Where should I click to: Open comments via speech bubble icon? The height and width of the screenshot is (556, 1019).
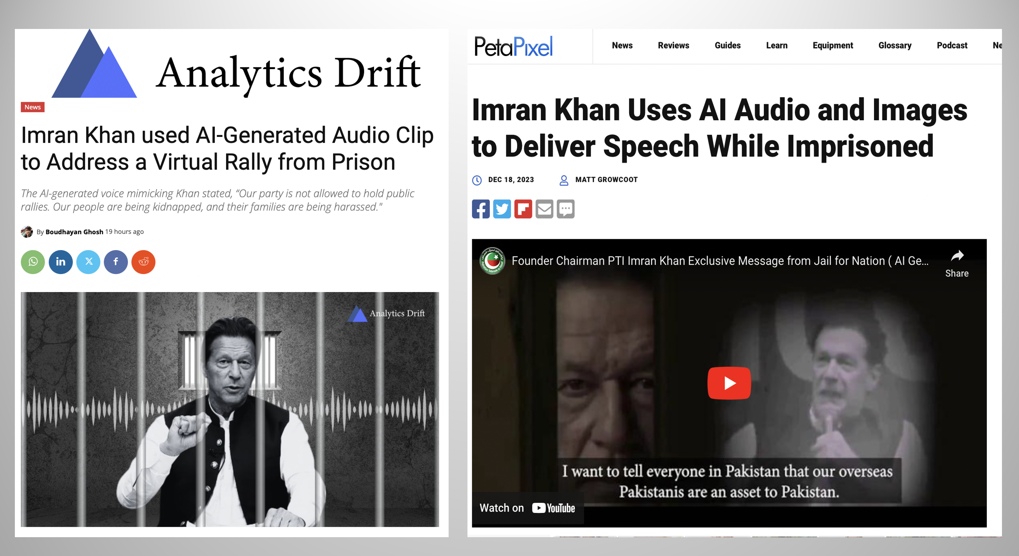(566, 208)
